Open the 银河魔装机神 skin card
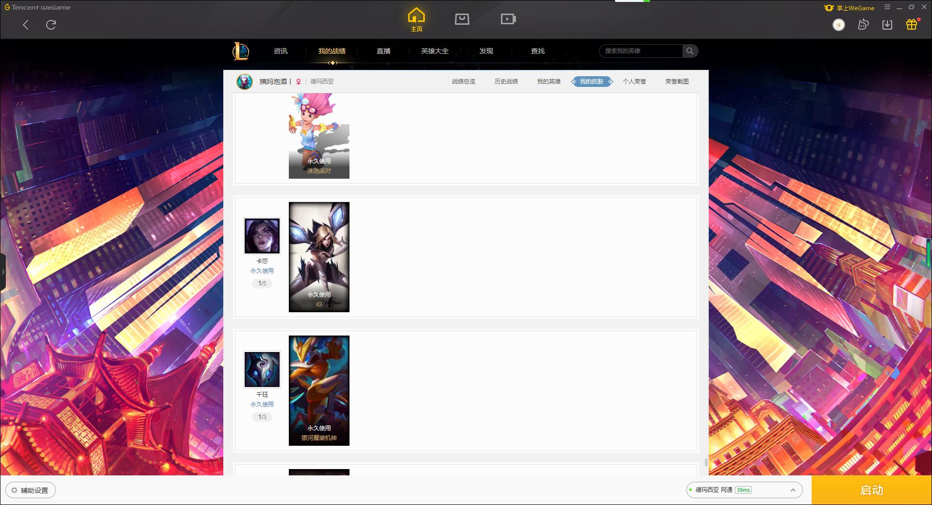 [x=319, y=390]
